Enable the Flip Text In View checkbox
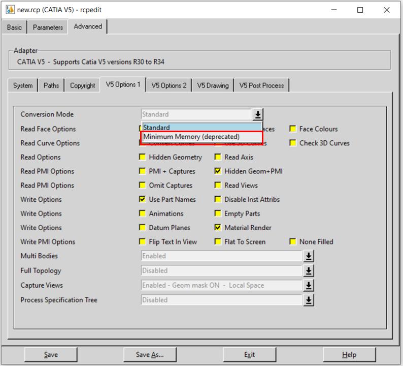The width and height of the screenshot is (403, 366). pos(142,241)
